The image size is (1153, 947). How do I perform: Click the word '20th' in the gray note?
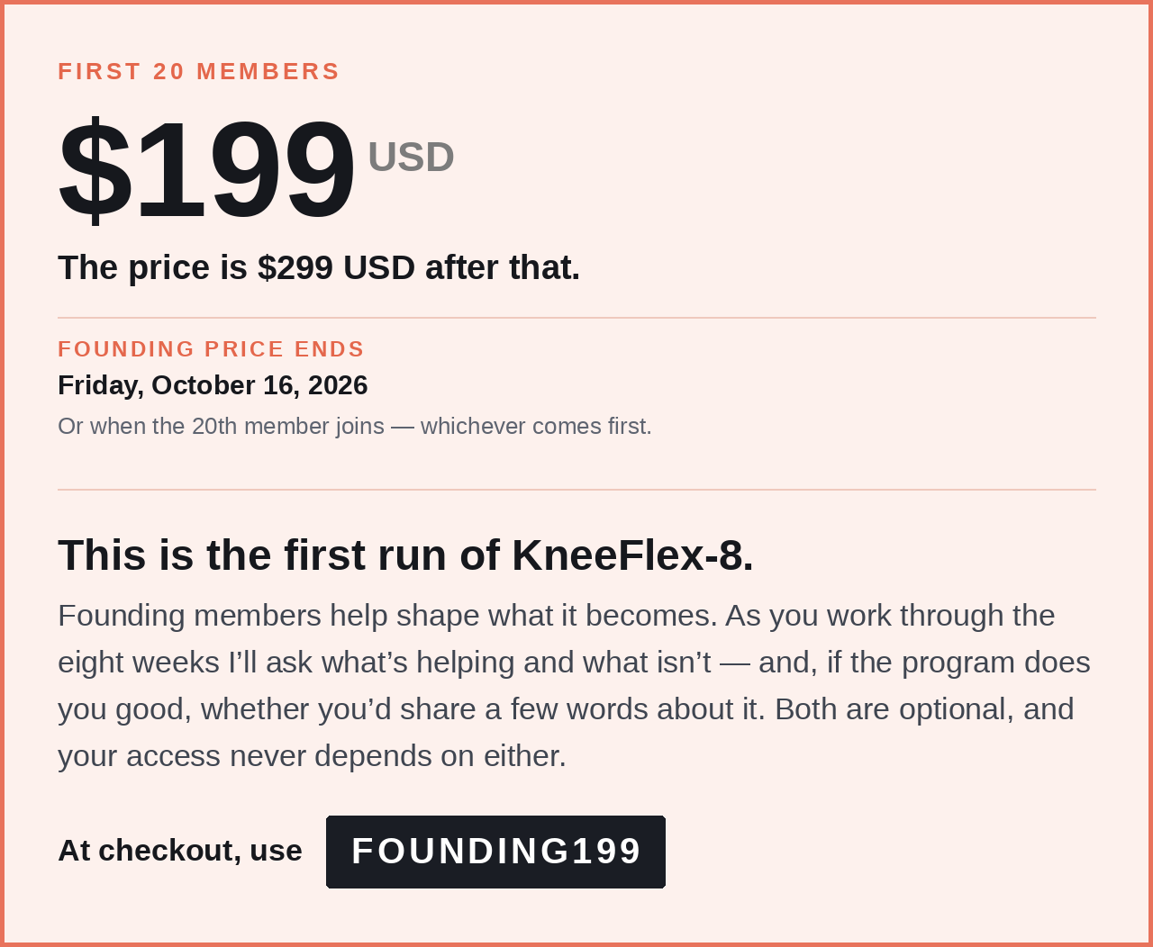point(214,426)
